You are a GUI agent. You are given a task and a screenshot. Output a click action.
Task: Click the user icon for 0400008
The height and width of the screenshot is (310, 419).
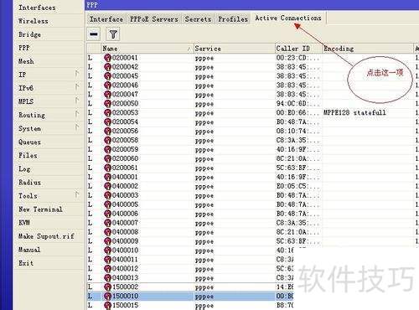(x=107, y=232)
